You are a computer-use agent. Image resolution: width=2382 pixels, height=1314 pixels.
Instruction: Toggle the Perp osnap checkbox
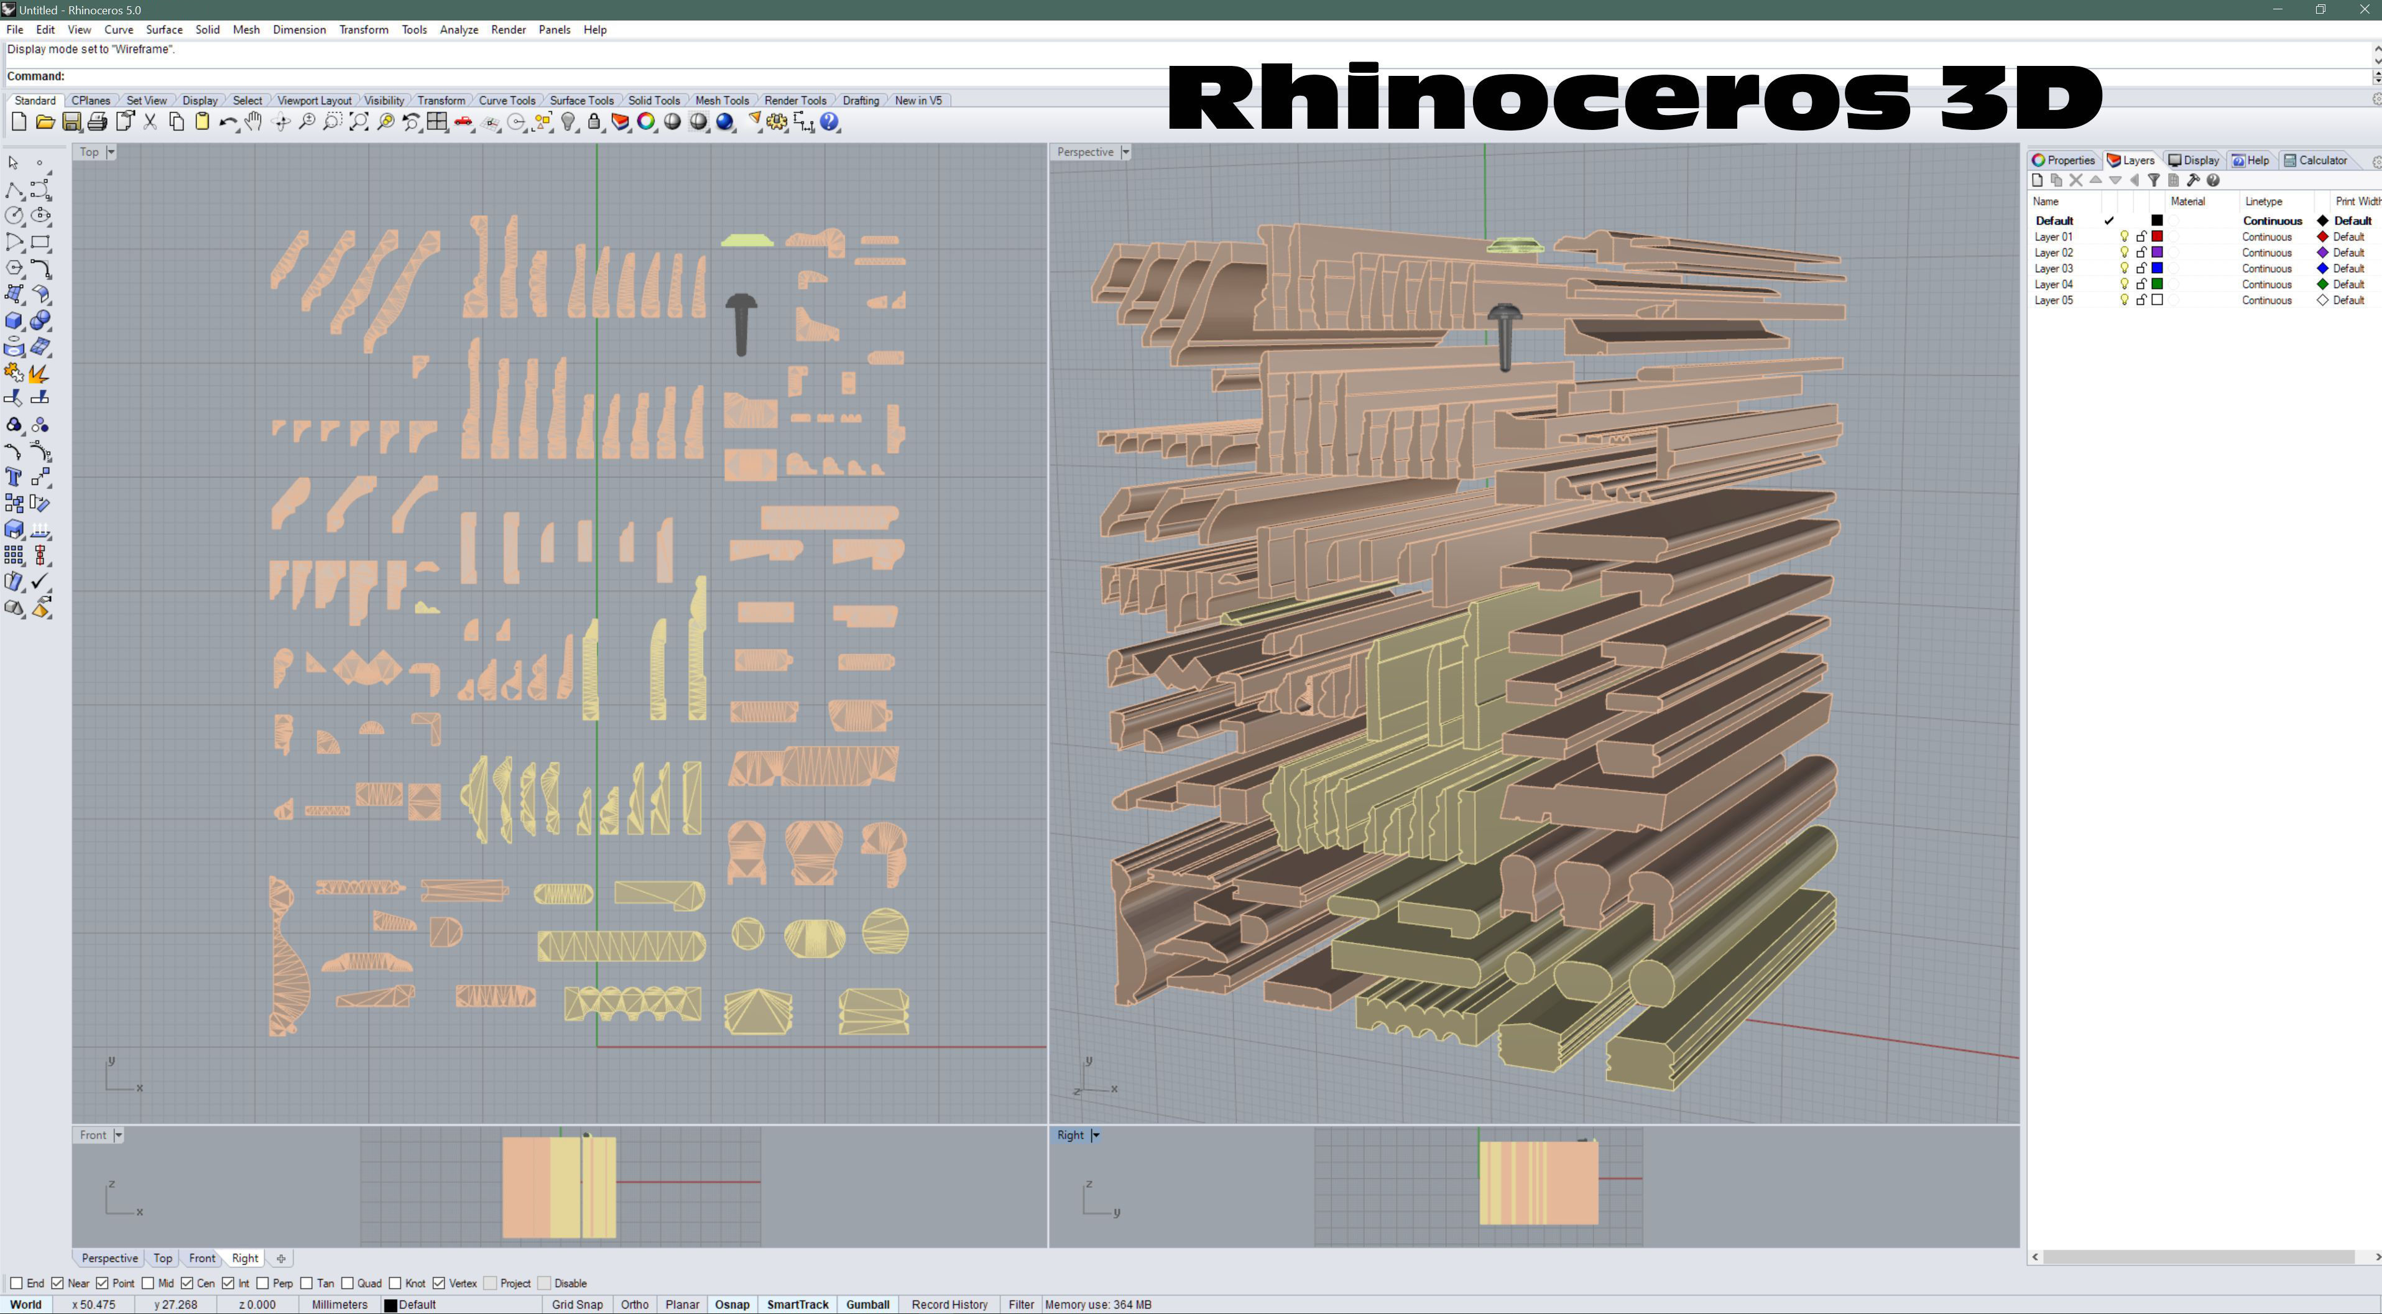pyautogui.click(x=262, y=1284)
